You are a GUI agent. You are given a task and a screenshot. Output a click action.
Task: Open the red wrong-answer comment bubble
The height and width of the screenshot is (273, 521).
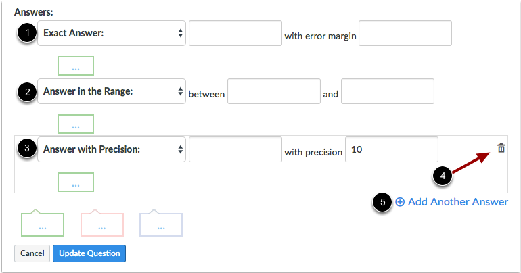[x=102, y=223]
